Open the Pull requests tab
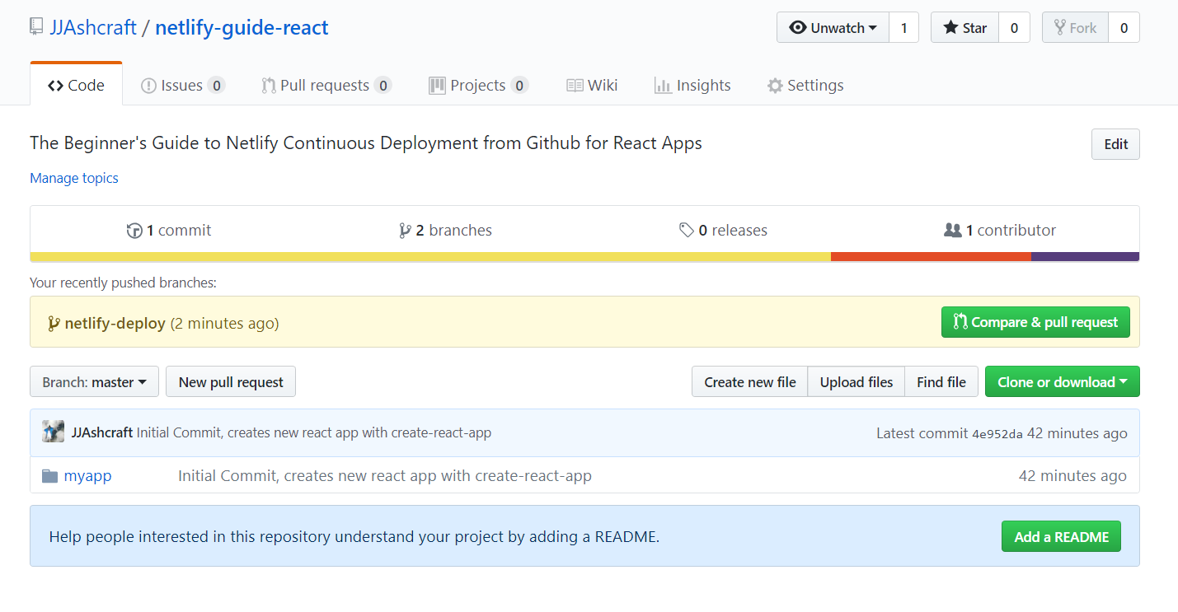1178x612 pixels. tap(325, 86)
